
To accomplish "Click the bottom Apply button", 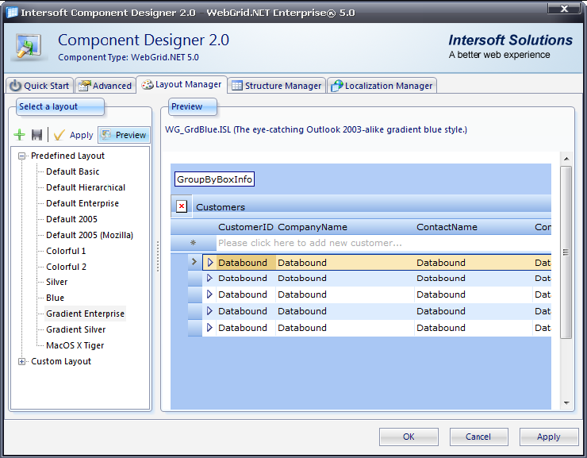I will coord(548,437).
